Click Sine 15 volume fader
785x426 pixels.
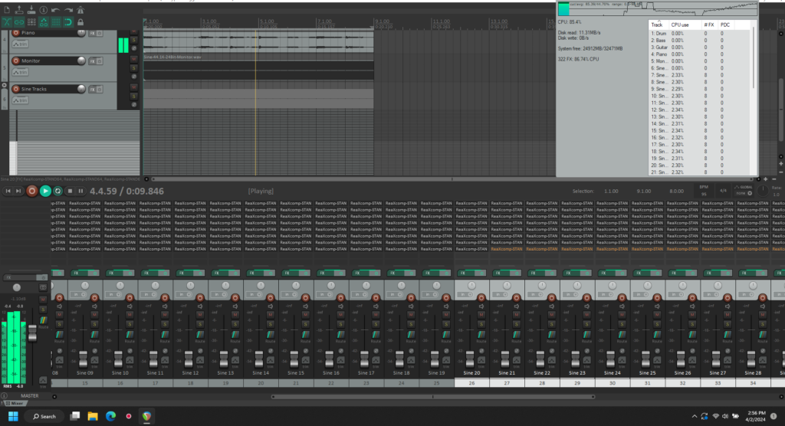(294, 359)
